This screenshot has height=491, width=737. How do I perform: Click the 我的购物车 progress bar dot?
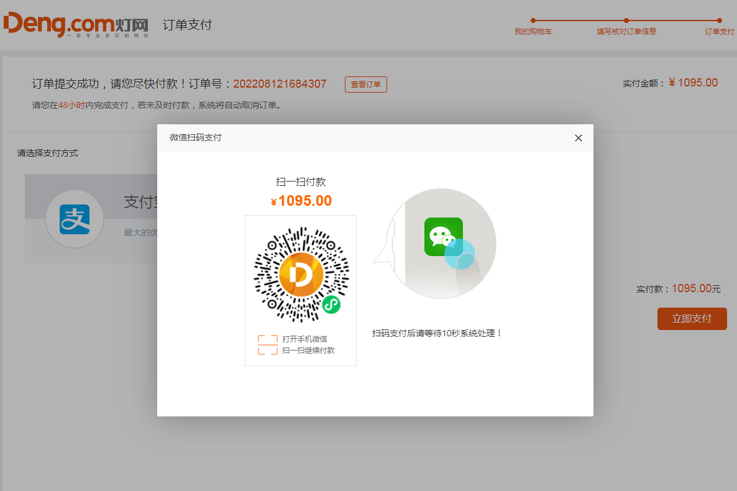tap(533, 21)
